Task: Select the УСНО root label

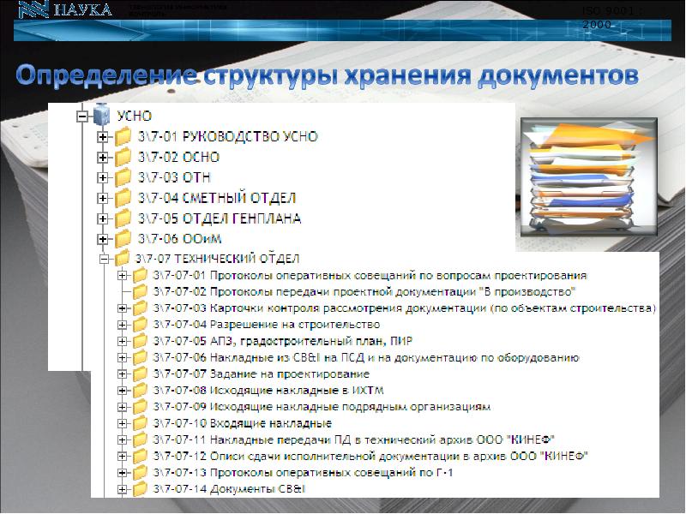Action: pyautogui.click(x=135, y=117)
